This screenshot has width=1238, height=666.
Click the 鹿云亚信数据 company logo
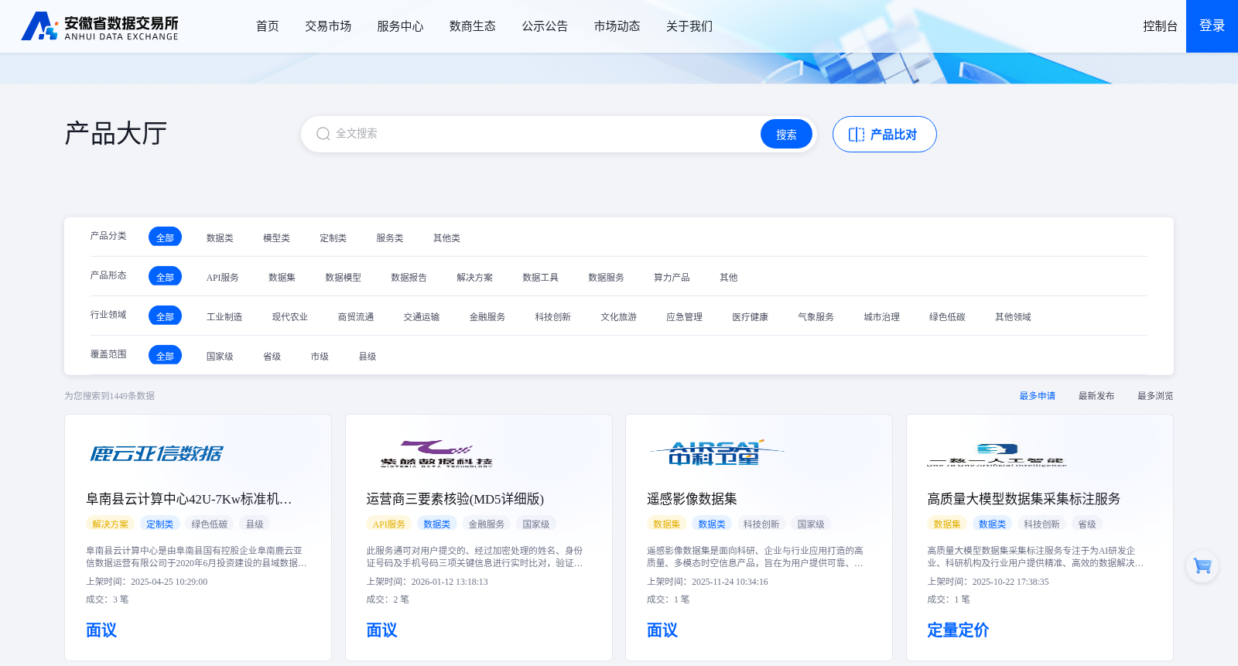(x=156, y=453)
